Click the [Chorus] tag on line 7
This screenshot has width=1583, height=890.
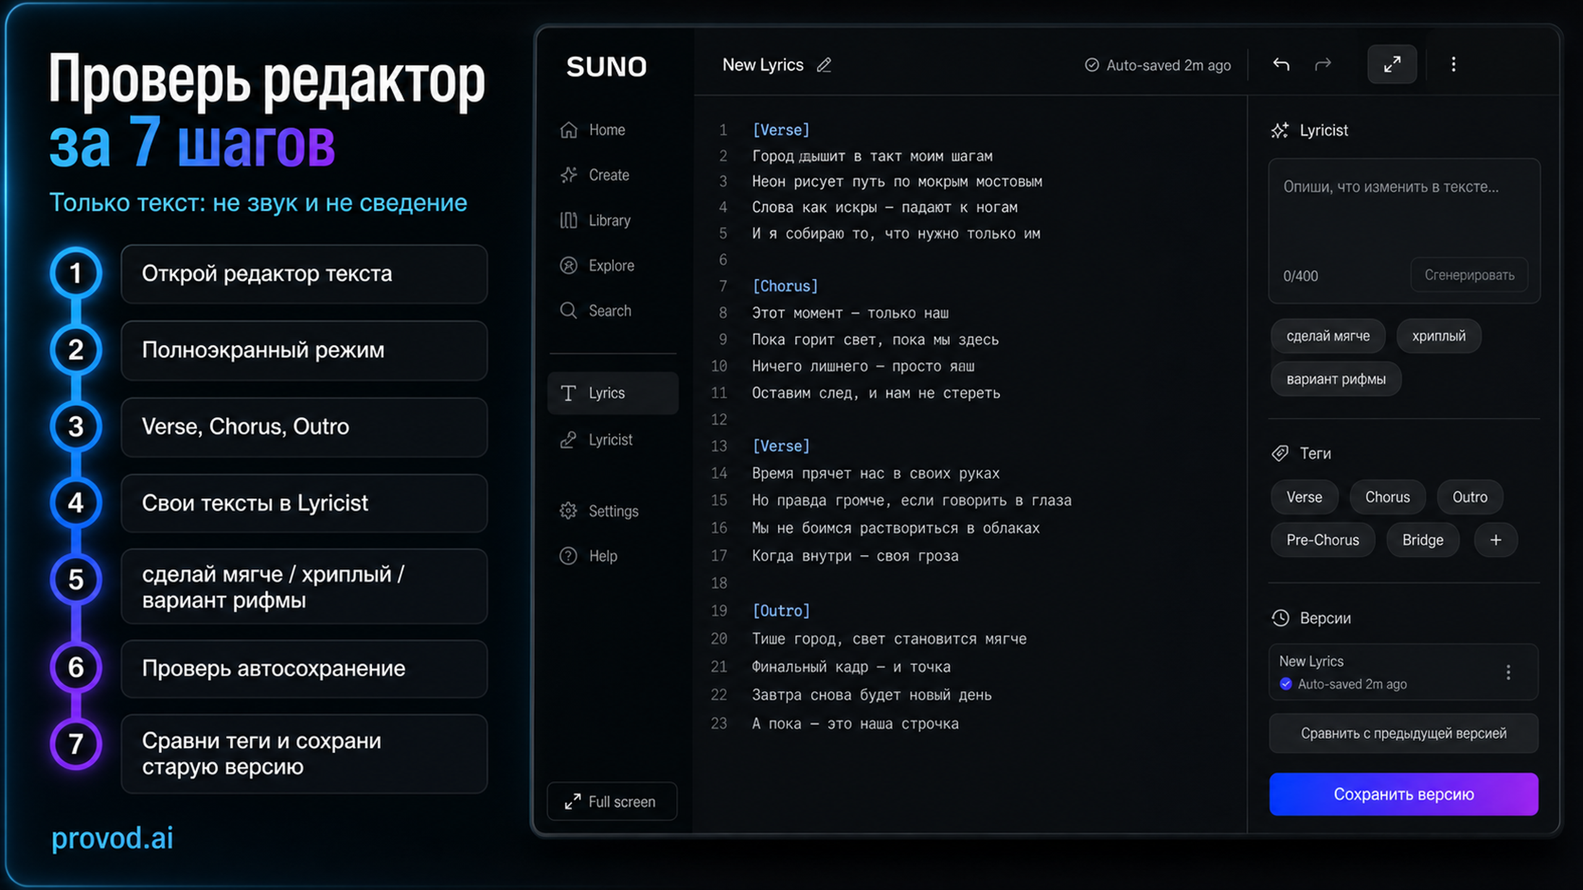coord(785,286)
